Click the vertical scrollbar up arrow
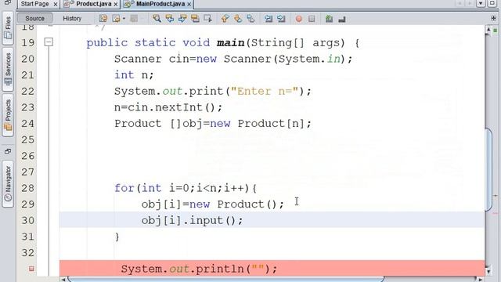 click(x=488, y=30)
